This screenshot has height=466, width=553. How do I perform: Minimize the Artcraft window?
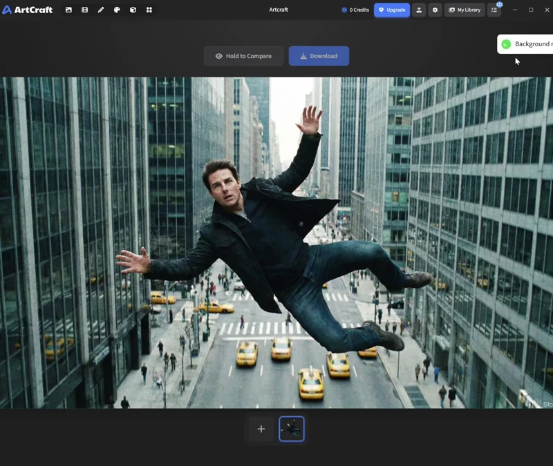515,10
